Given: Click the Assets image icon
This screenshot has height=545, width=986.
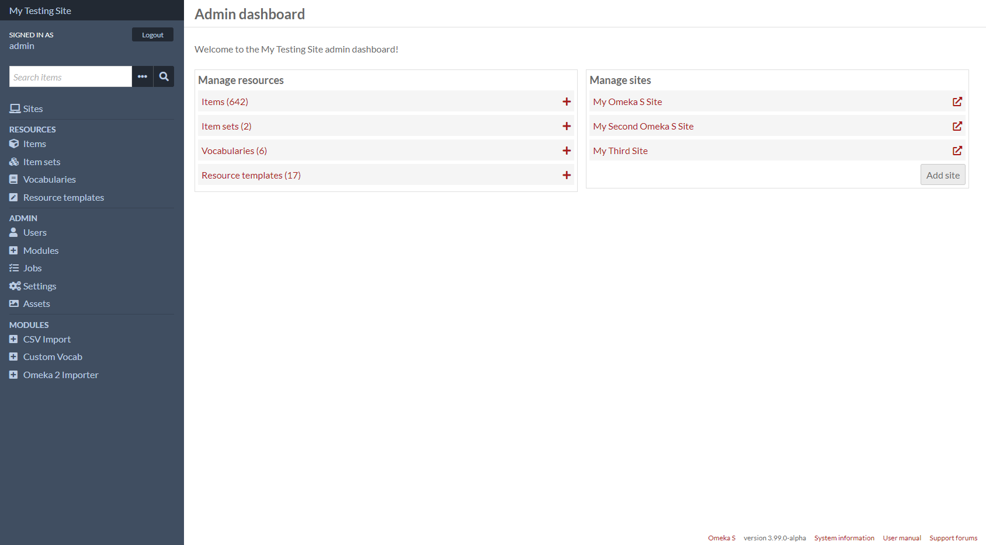Looking at the screenshot, I should click(14, 303).
